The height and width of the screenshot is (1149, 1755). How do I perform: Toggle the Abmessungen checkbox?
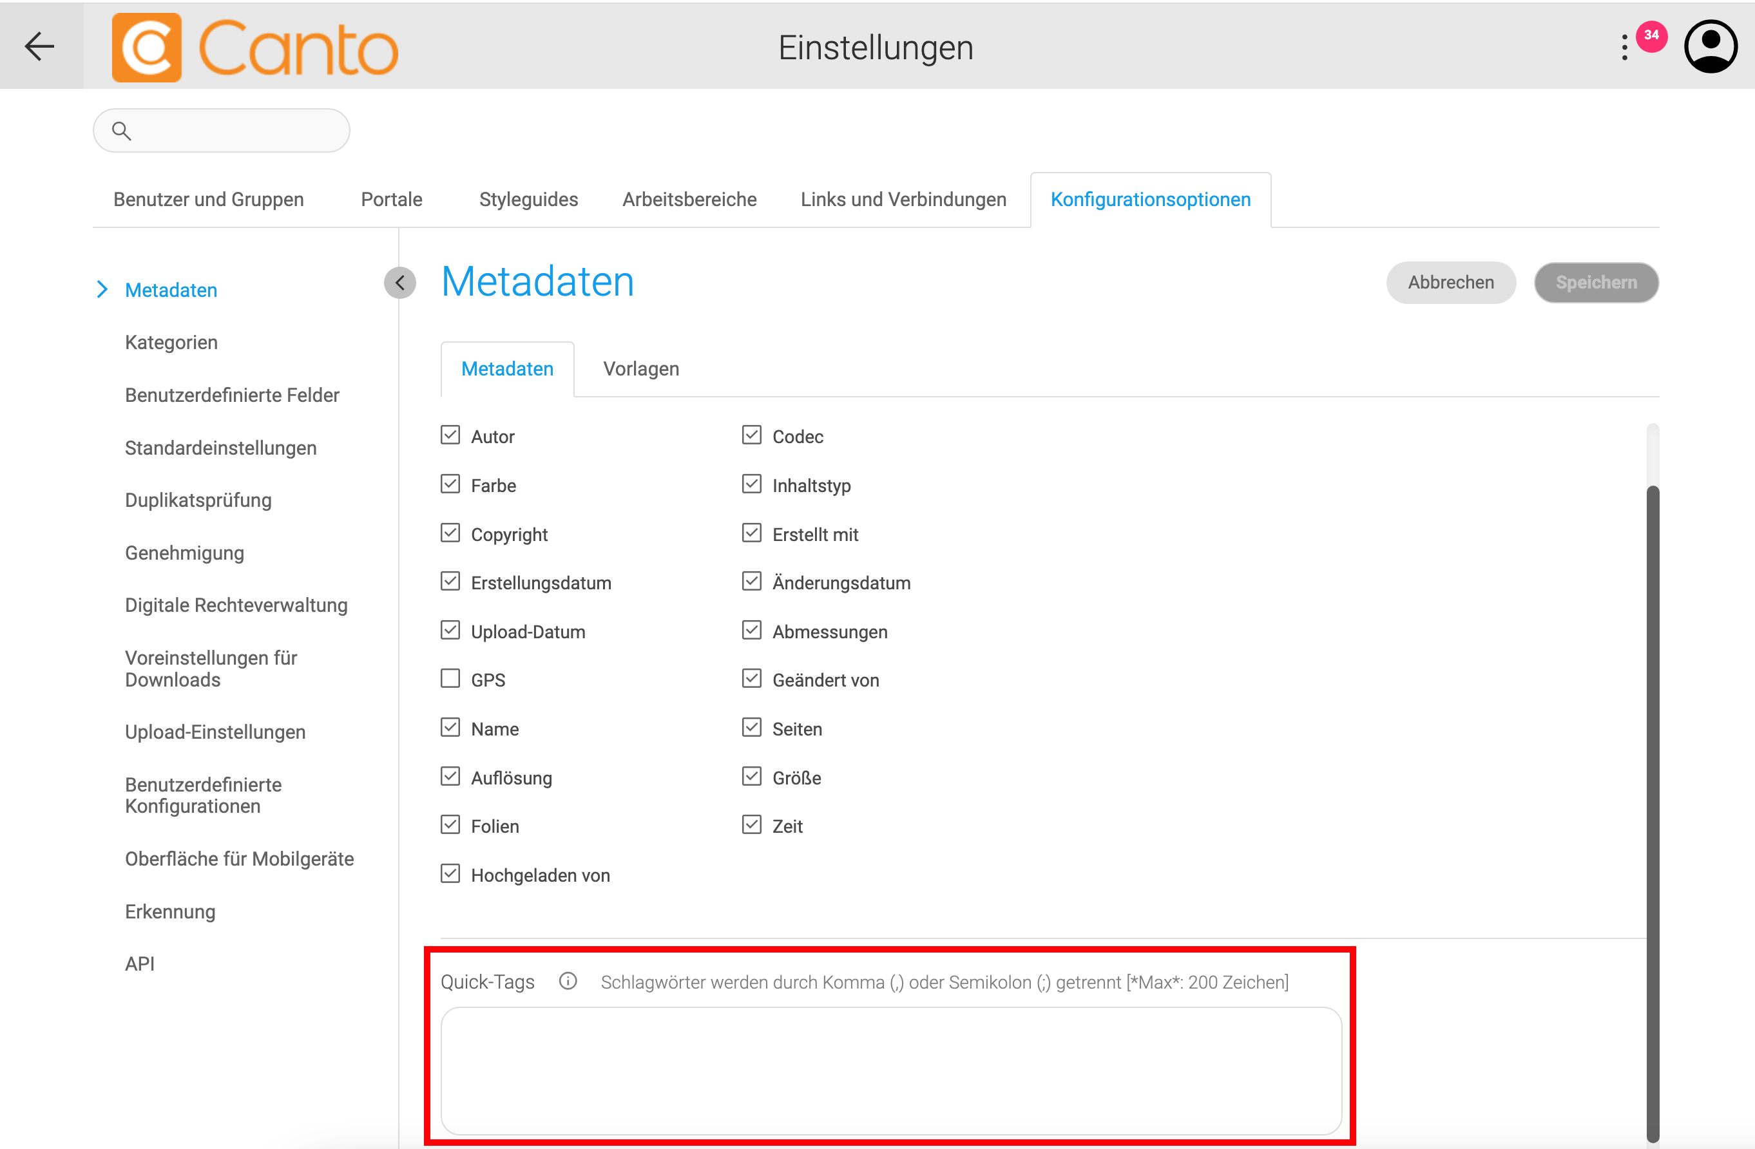(751, 630)
